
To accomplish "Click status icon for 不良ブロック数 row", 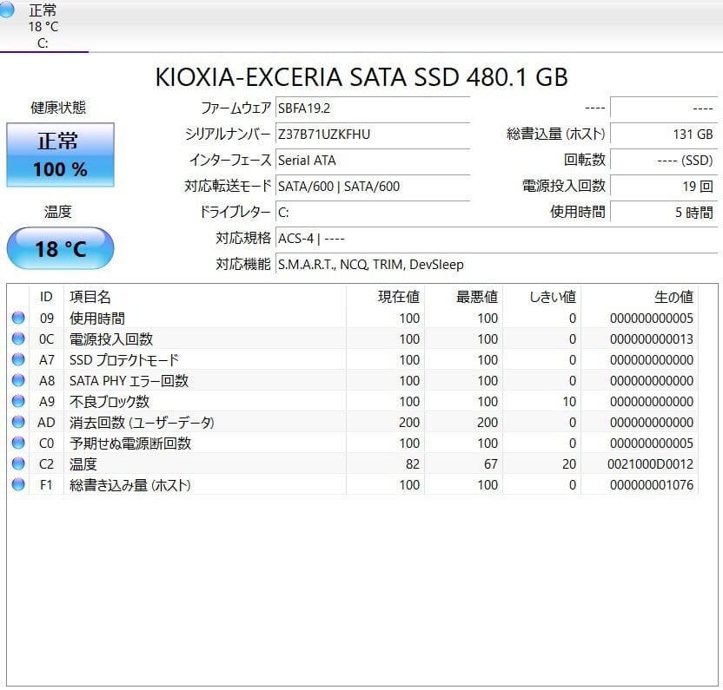I will [18, 402].
